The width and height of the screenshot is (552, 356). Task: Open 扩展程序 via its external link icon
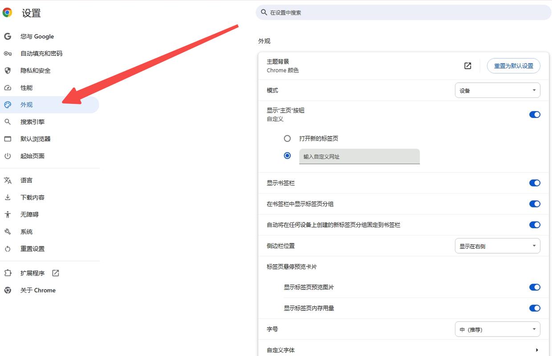(55, 273)
